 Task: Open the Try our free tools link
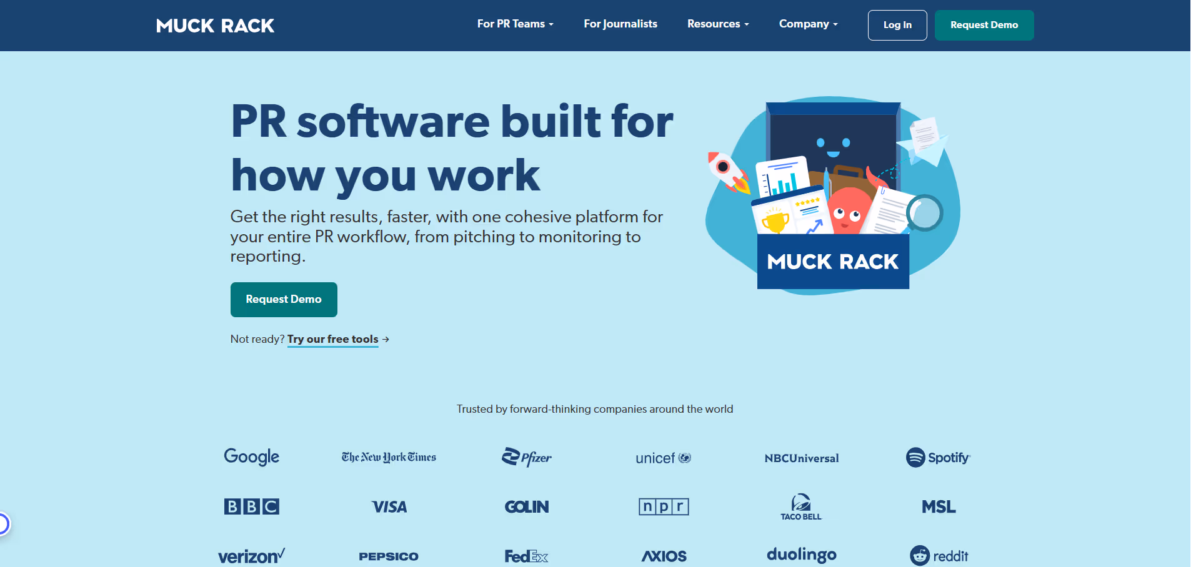tap(332, 339)
